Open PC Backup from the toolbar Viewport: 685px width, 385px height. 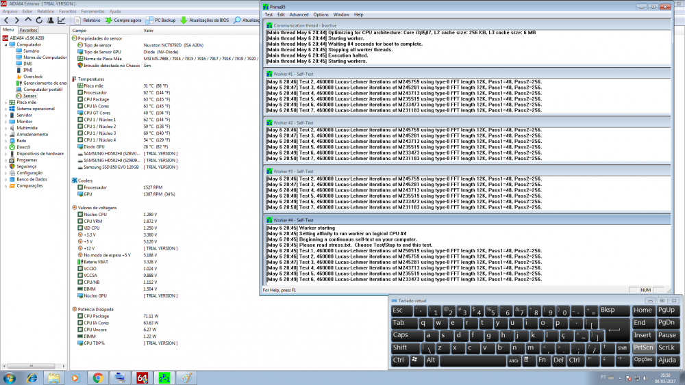[x=161, y=21]
